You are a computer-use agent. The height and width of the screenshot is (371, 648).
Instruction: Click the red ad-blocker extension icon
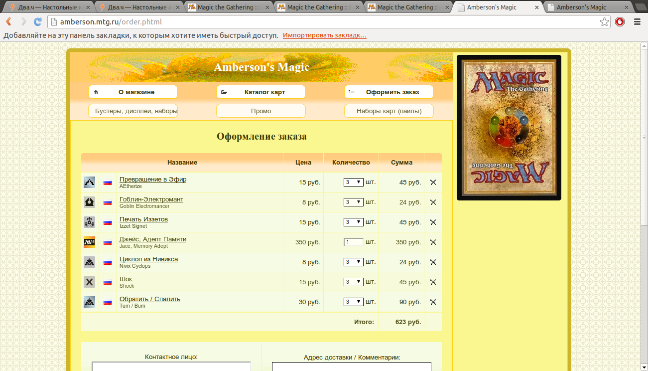(x=620, y=22)
